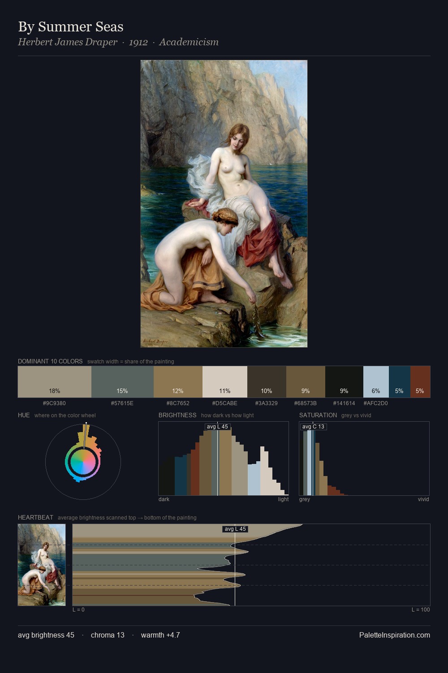
Task: Click the avg L 45 label in Heartbeat chart
Action: (235, 529)
